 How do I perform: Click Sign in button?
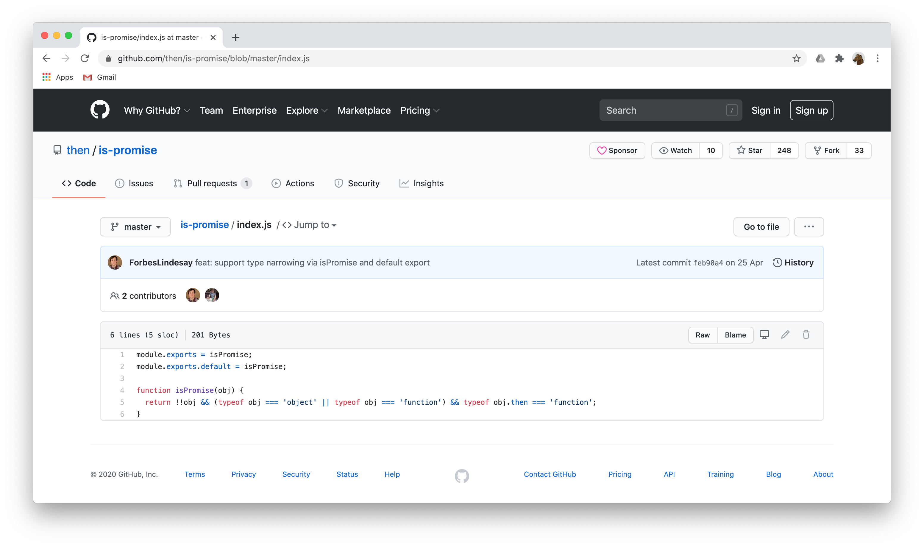click(x=766, y=110)
